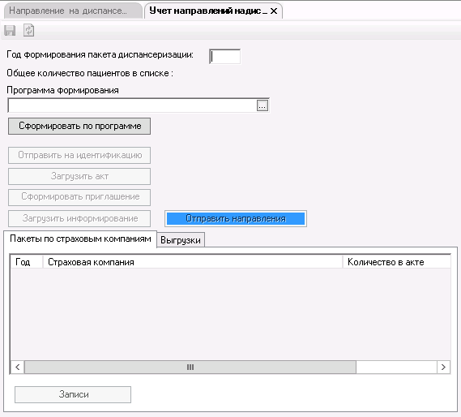Click the refresh document icon
The image size is (461, 417).
click(28, 30)
